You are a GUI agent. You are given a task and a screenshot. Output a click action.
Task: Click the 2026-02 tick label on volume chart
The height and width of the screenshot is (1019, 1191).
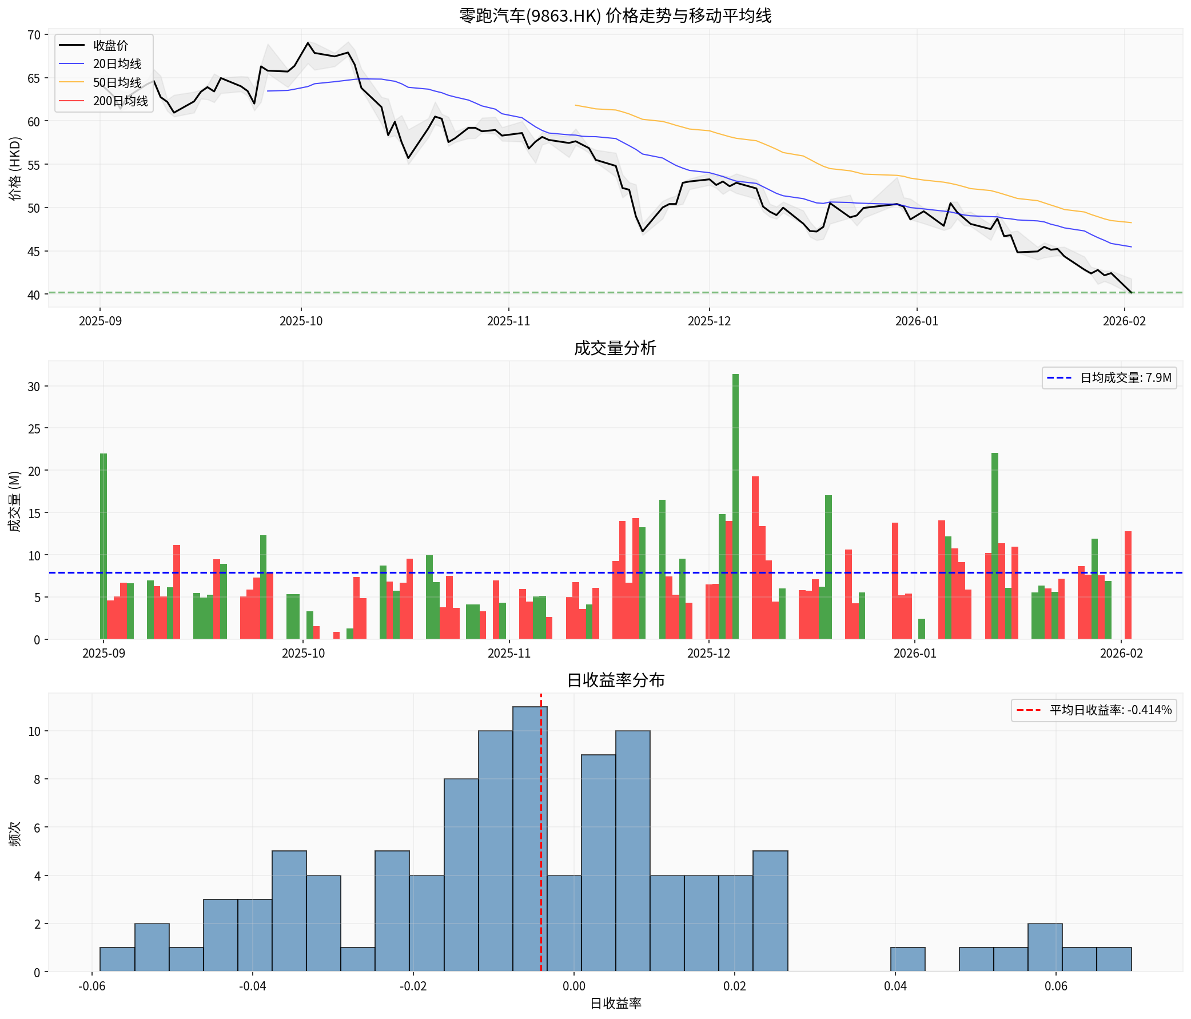click(x=1121, y=654)
